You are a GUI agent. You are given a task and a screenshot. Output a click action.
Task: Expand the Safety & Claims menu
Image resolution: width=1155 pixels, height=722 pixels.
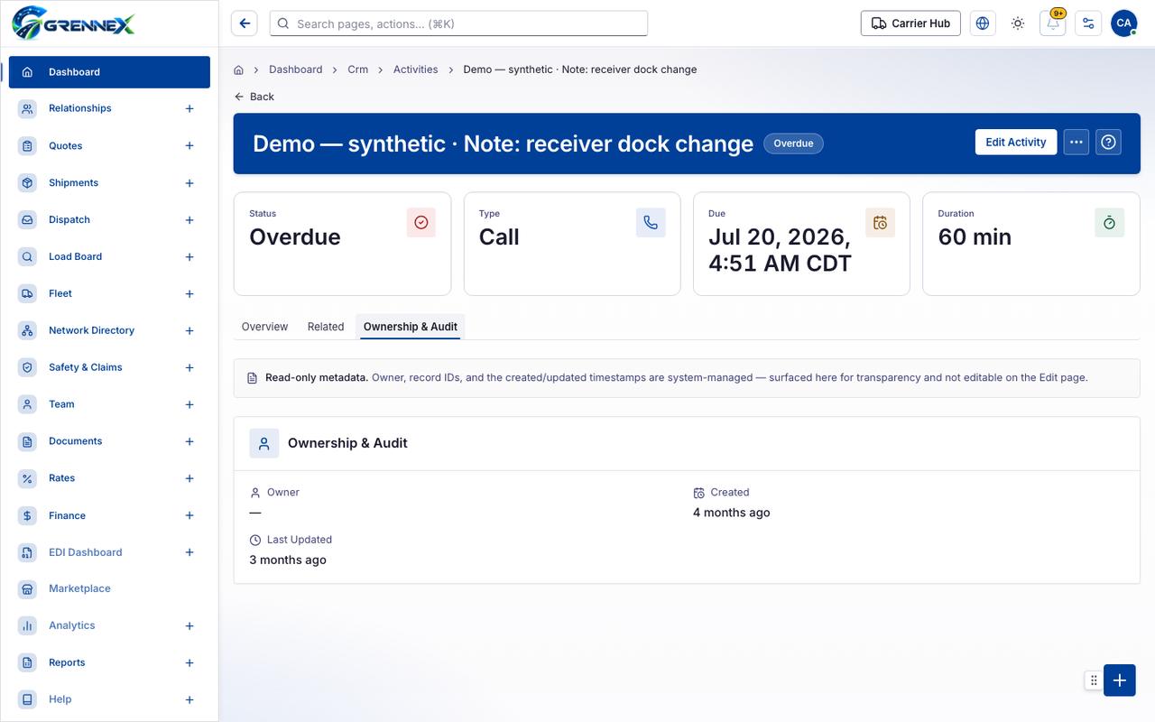189,367
